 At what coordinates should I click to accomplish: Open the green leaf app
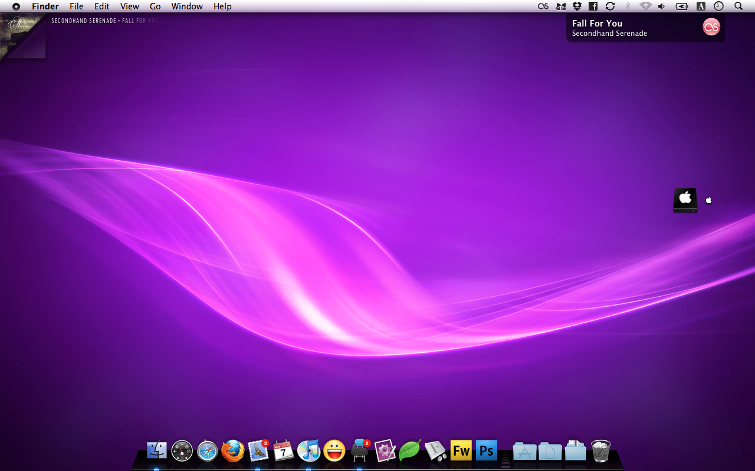tap(410, 451)
